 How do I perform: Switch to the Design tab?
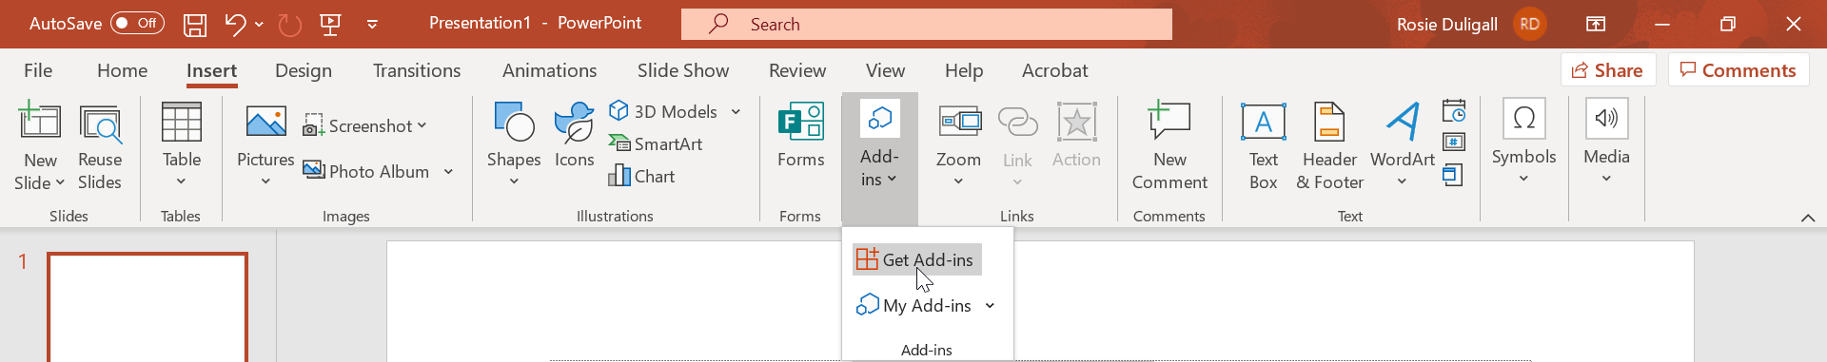click(x=304, y=70)
